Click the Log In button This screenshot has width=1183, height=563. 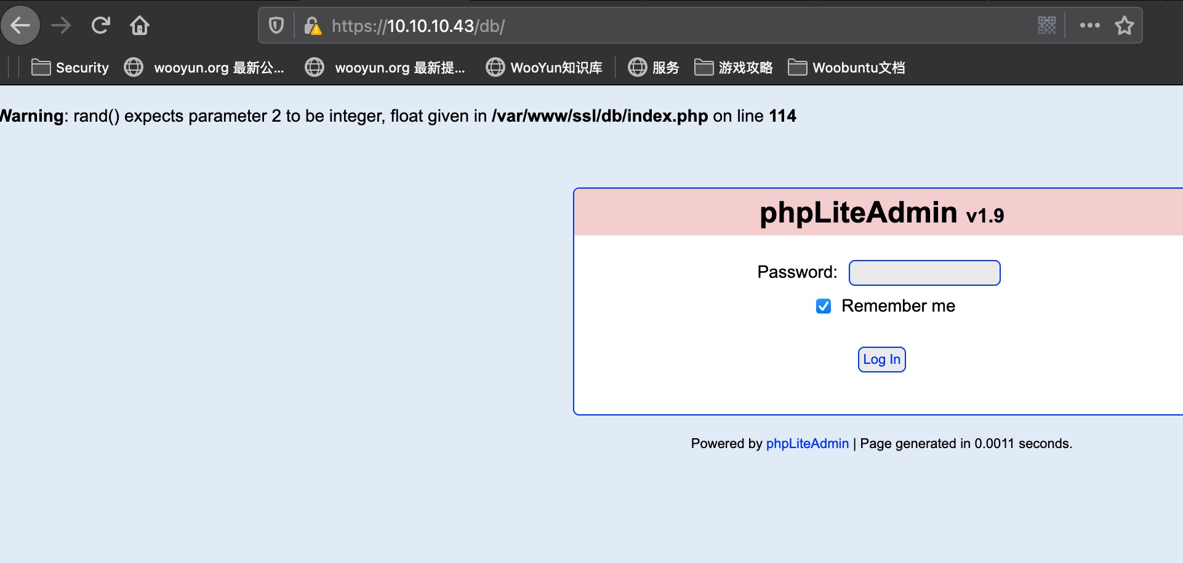tap(882, 360)
